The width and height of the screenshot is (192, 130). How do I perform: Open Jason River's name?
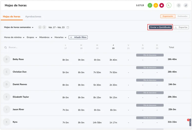click(x=18, y=109)
